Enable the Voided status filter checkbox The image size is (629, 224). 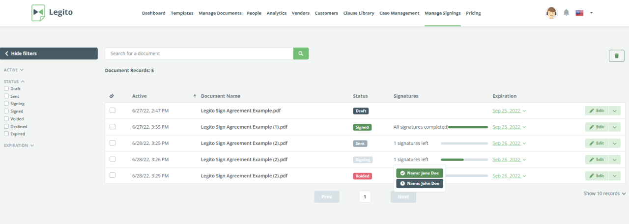click(6, 119)
